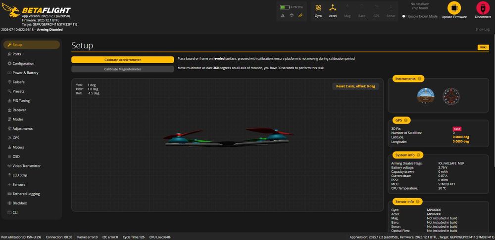Click the Mag sensor icon
Screen dimensions: 495x240
347,7
